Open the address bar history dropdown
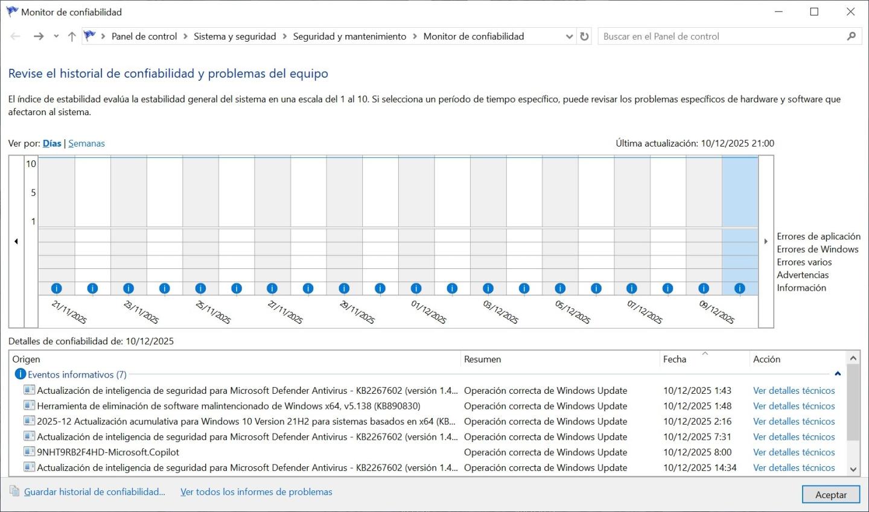This screenshot has width=869, height=512. [569, 36]
